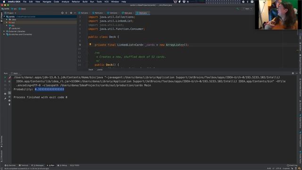
Task: Toggle the Run tool window button
Action: 50,165
